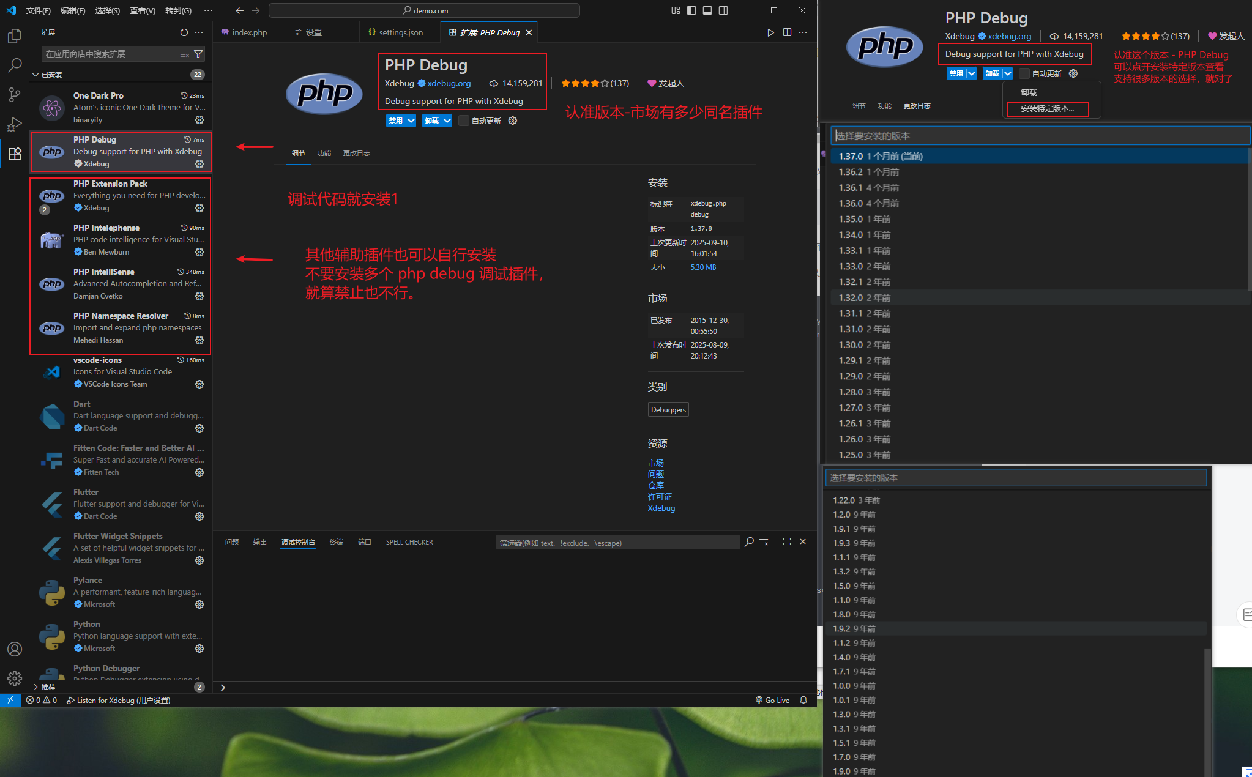Switch to the 更改日志 tab on the extension page
This screenshot has height=777, width=1252.
[x=356, y=153]
